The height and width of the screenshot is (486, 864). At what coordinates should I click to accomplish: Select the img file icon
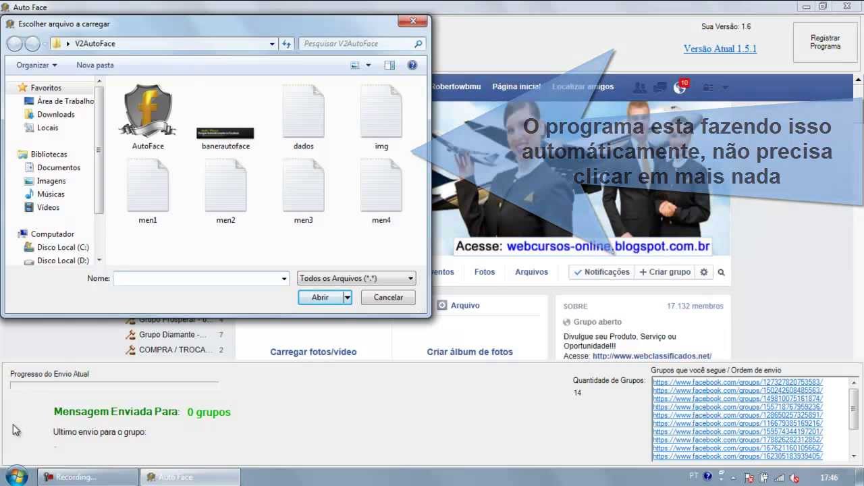pyautogui.click(x=381, y=111)
